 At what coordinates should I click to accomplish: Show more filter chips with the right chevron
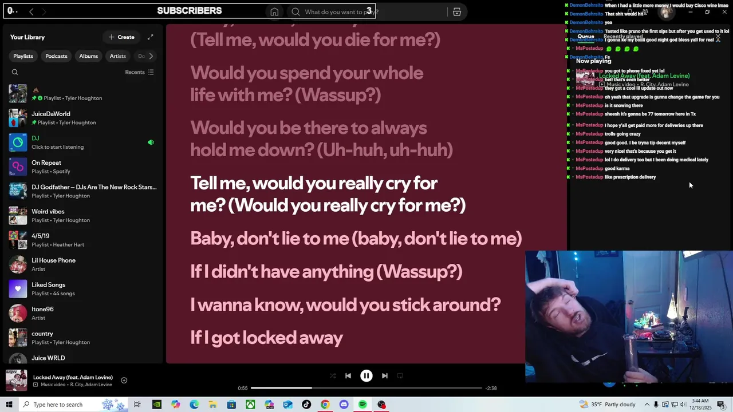[x=151, y=56]
